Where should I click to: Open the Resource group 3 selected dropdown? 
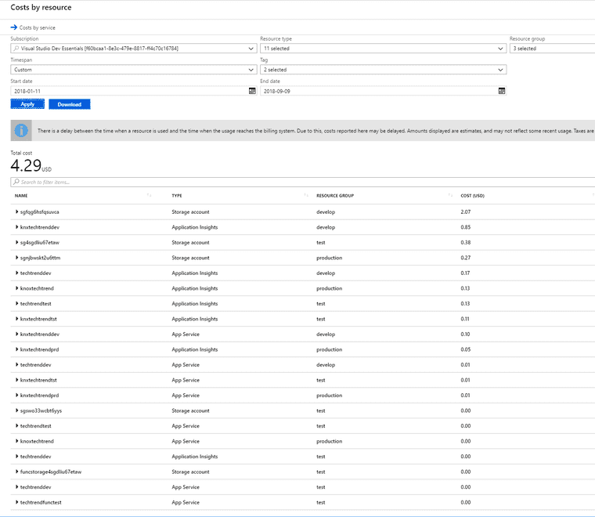click(x=552, y=49)
